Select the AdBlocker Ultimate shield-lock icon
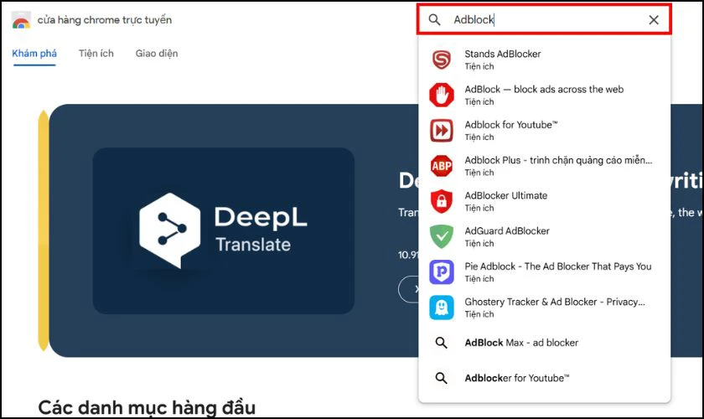Screen dimensions: 704x419 pos(442,201)
